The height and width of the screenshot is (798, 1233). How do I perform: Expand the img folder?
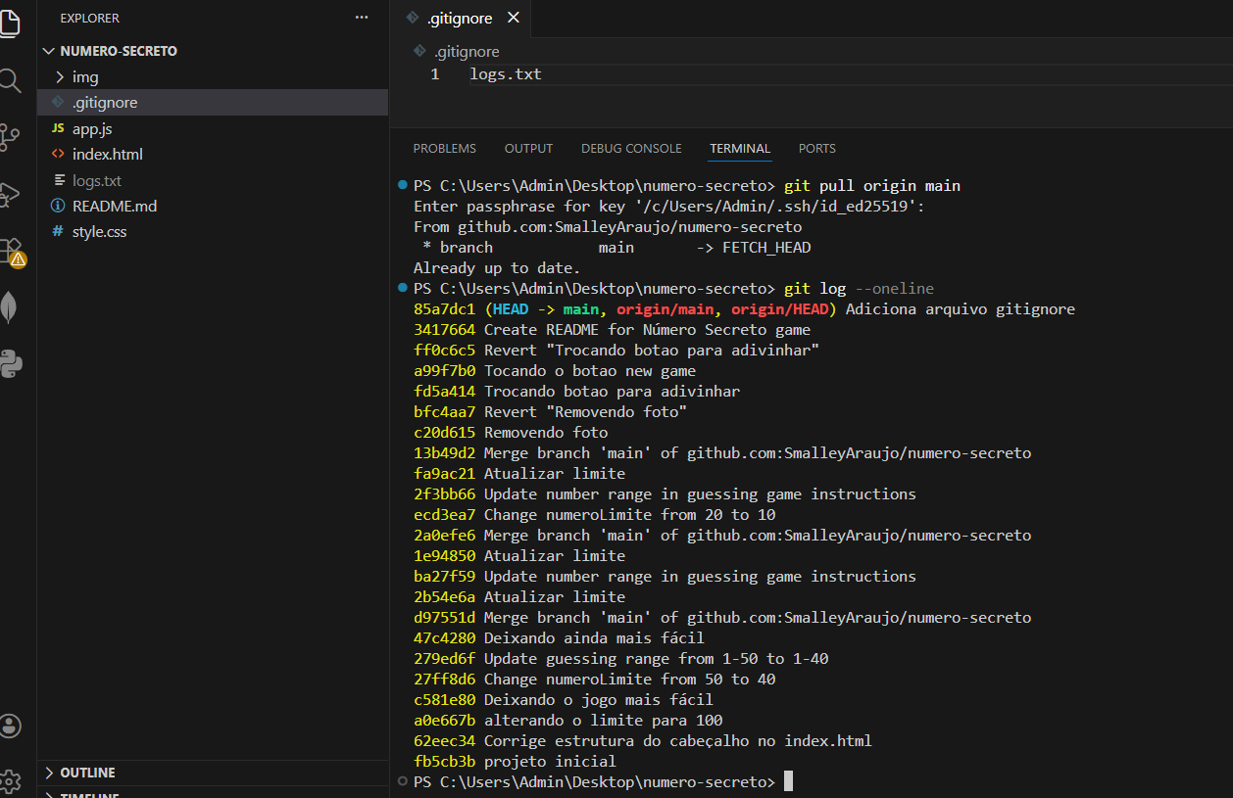click(x=85, y=77)
